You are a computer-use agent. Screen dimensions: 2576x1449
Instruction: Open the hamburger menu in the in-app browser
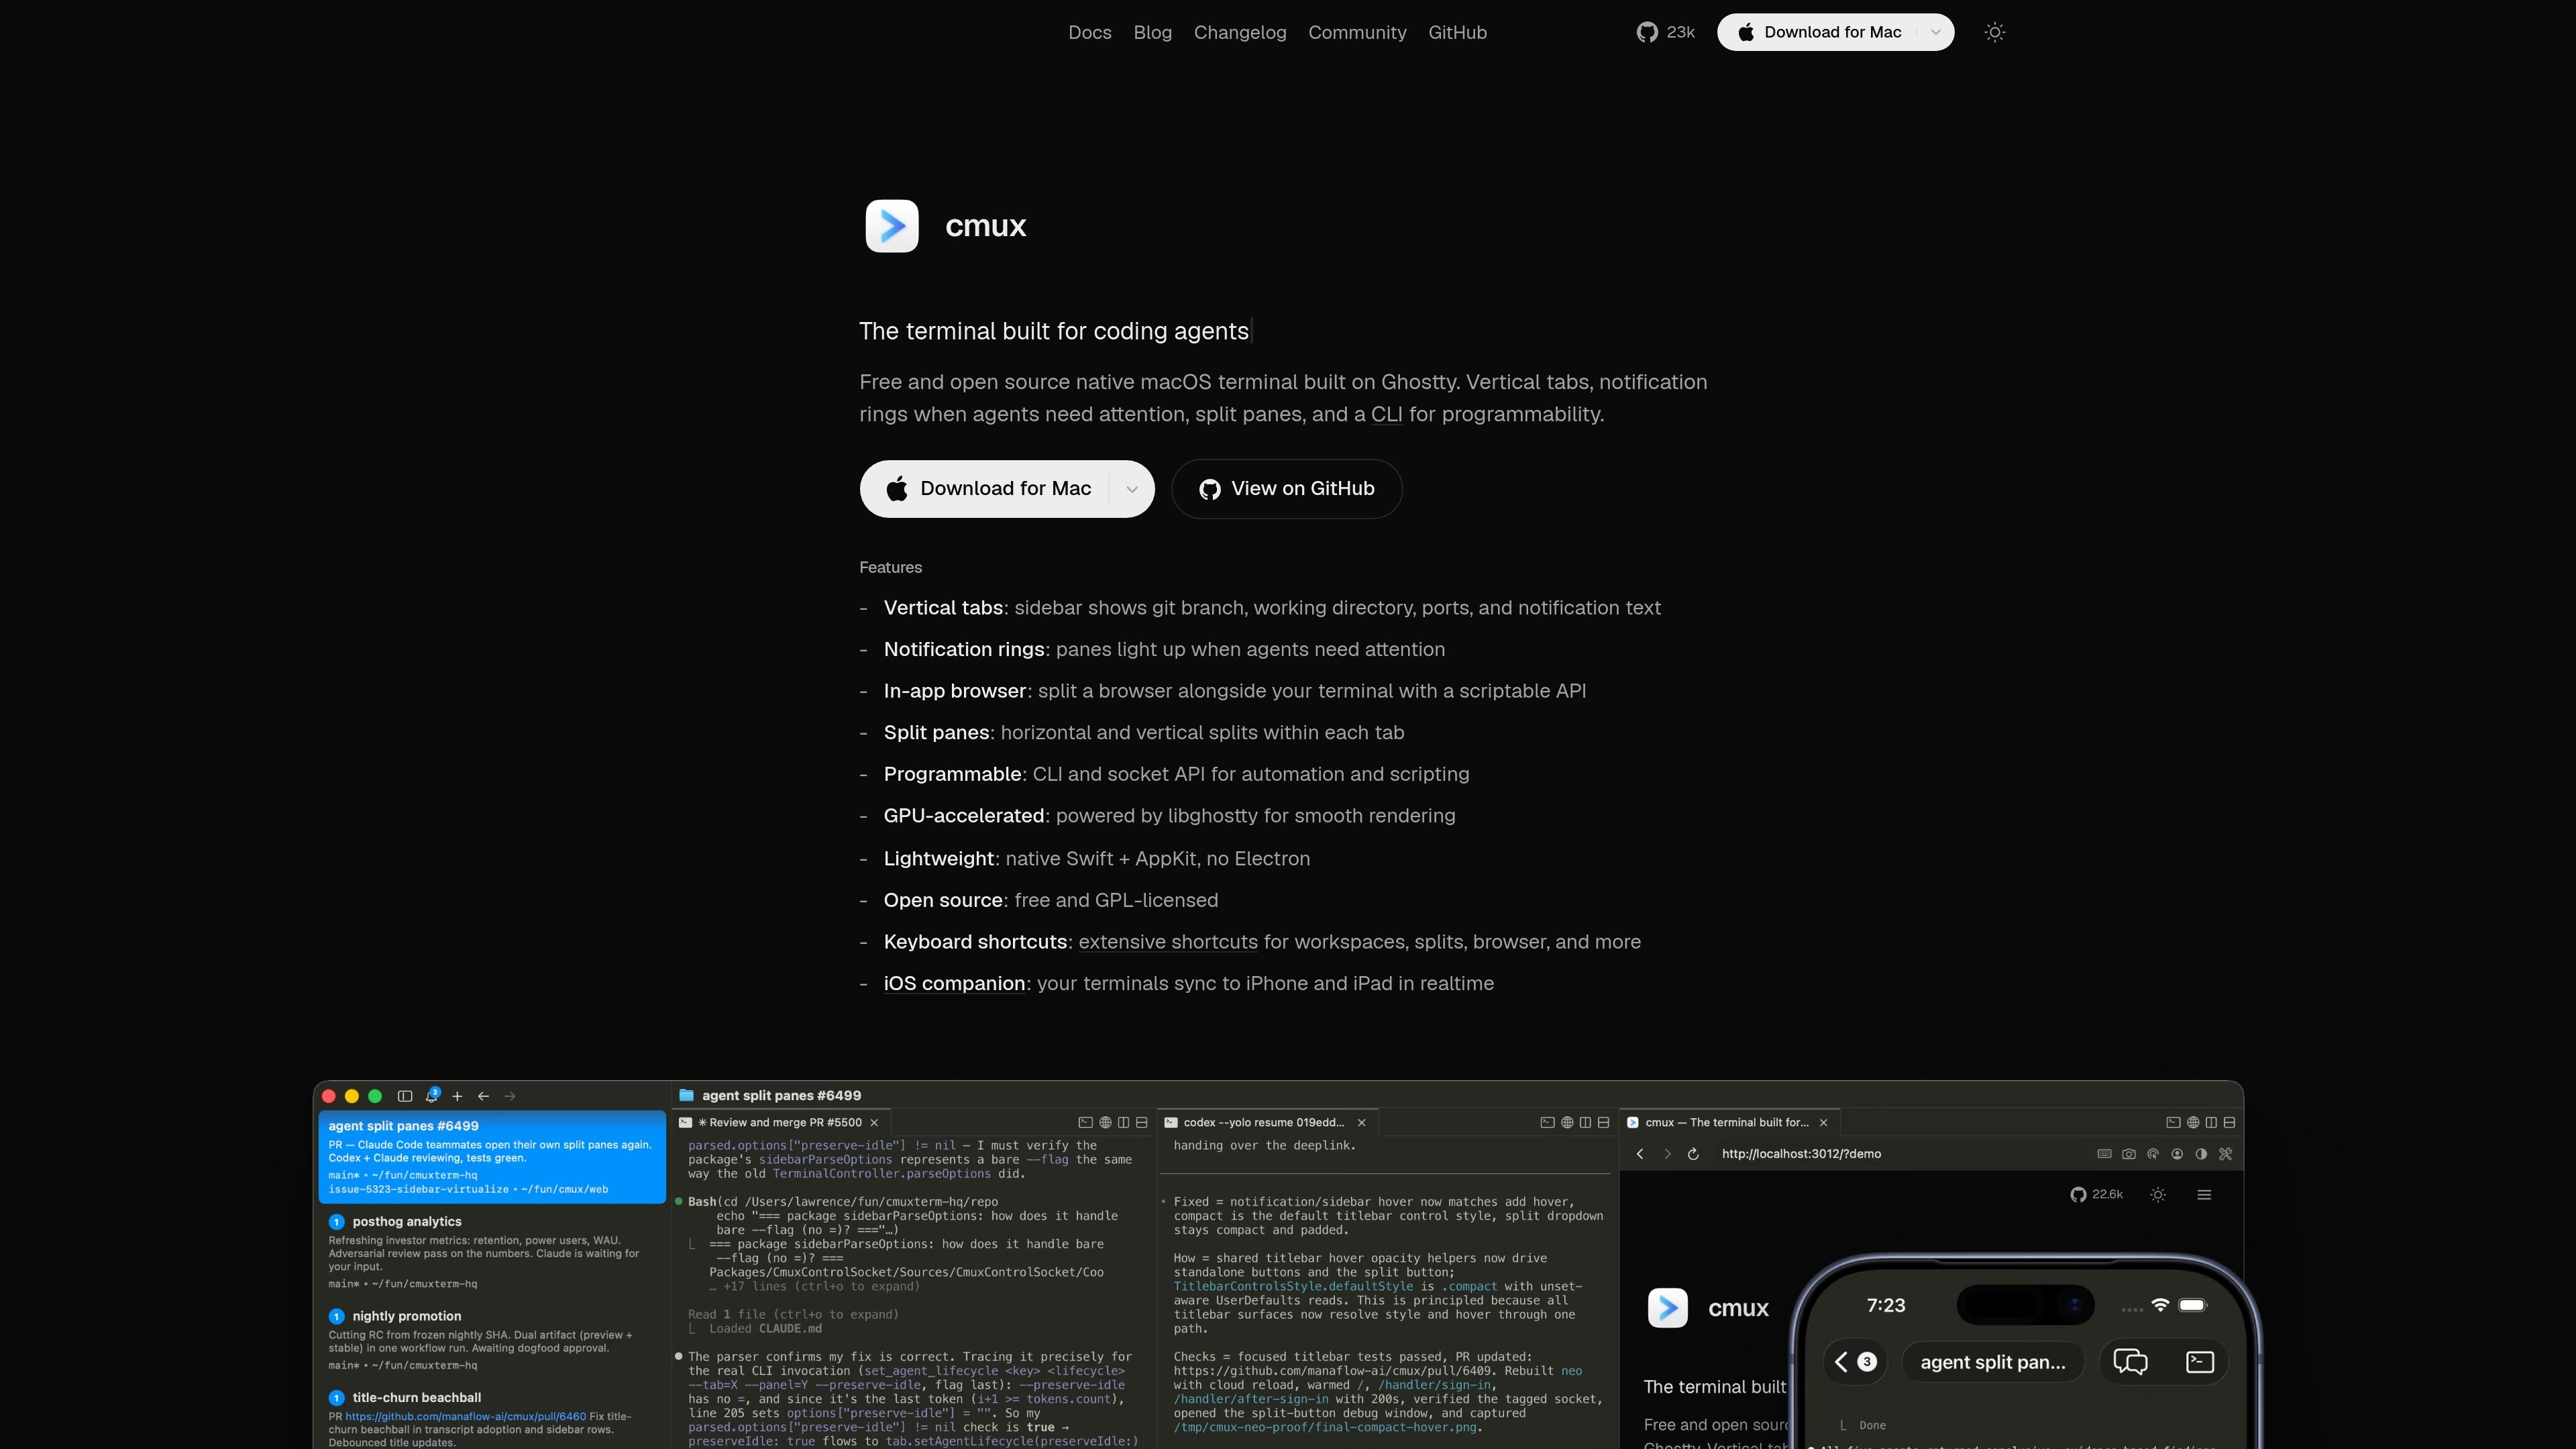pyautogui.click(x=2204, y=1195)
